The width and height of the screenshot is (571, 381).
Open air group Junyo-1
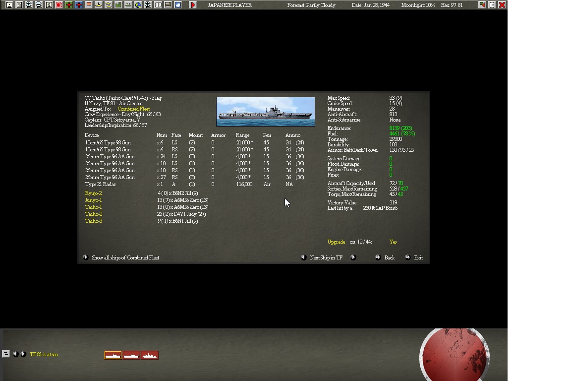(93, 200)
